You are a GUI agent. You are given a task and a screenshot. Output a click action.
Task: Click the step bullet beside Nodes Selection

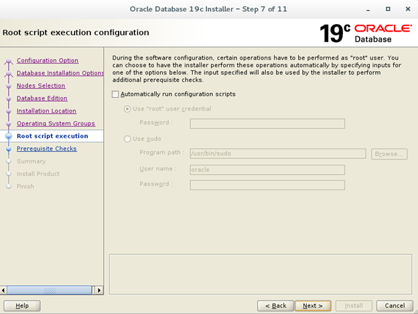coord(9,86)
